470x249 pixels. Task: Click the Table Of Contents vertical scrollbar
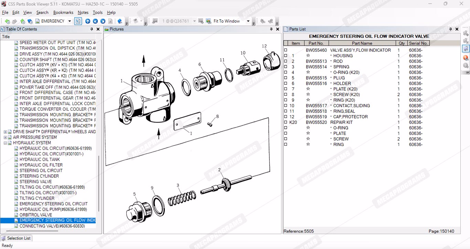[x=99, y=183]
